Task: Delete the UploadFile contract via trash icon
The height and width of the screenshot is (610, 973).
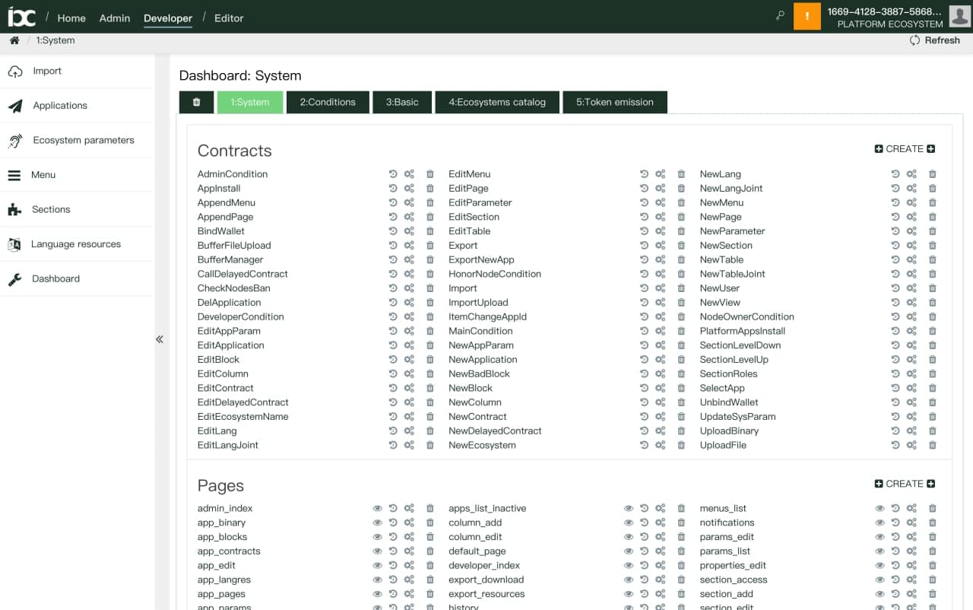Action: coord(932,445)
